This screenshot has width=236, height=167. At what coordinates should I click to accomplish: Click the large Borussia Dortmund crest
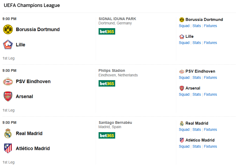[8, 29]
